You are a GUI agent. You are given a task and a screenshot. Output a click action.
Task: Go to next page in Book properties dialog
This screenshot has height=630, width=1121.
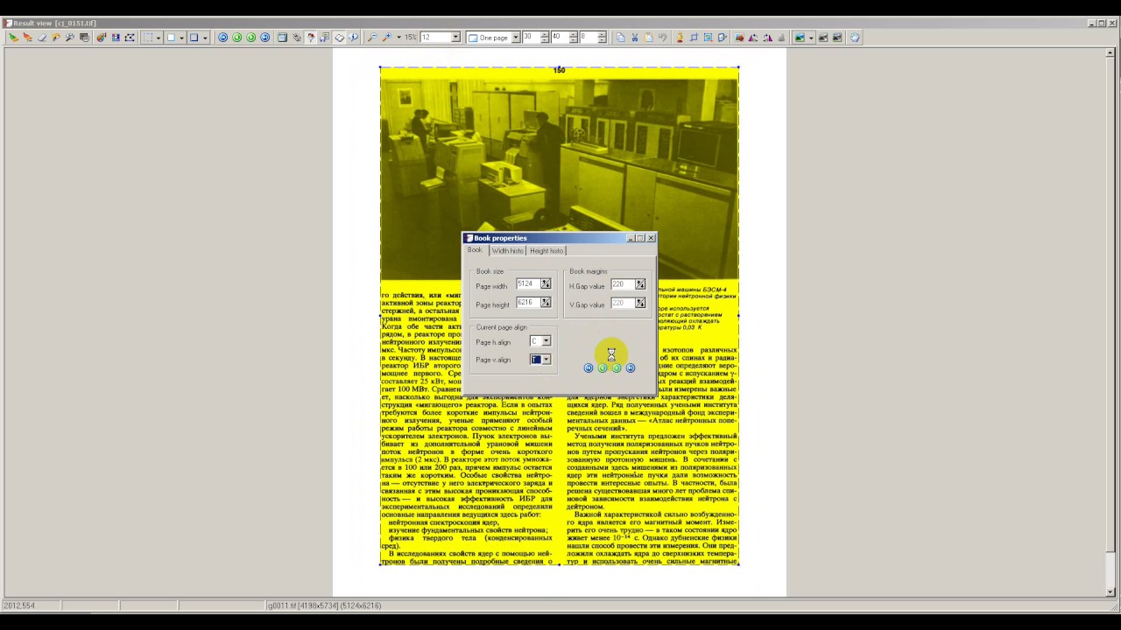point(617,368)
